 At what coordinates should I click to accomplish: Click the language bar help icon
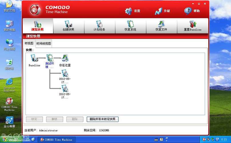pos(162,140)
